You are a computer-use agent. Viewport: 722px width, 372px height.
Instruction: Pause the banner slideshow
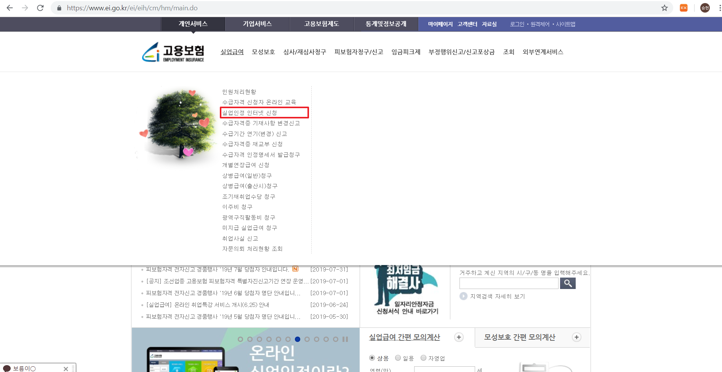(x=345, y=339)
